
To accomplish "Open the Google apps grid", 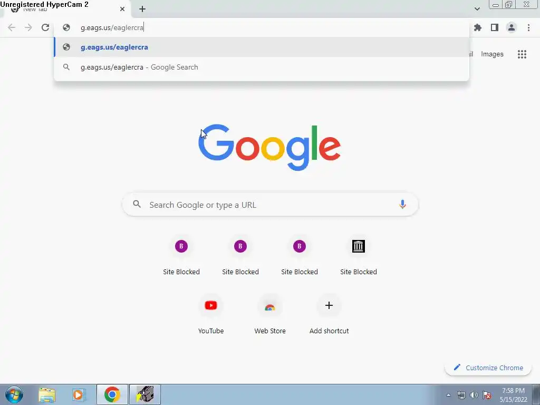I will [x=522, y=54].
